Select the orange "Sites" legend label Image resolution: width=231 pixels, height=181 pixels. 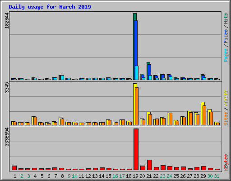click(x=226, y=119)
